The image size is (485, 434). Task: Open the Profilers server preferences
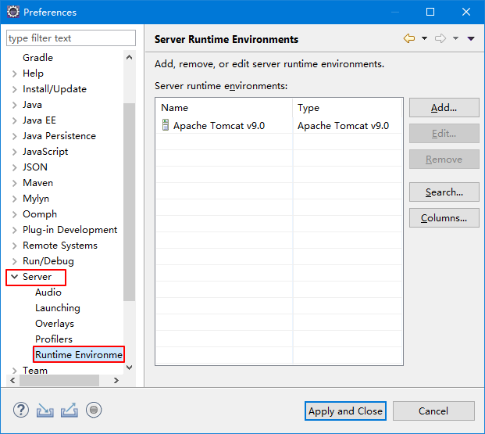click(54, 339)
